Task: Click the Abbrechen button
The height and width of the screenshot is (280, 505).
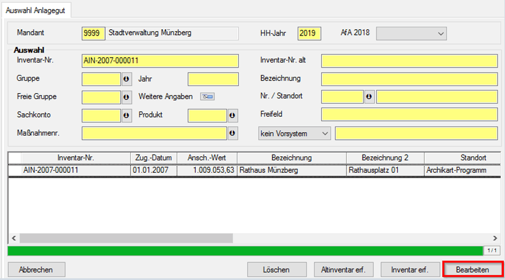Action: (x=36, y=270)
